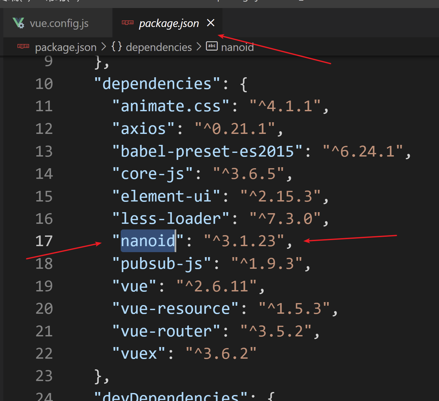Click the "^2.6.11" version value

(217, 286)
